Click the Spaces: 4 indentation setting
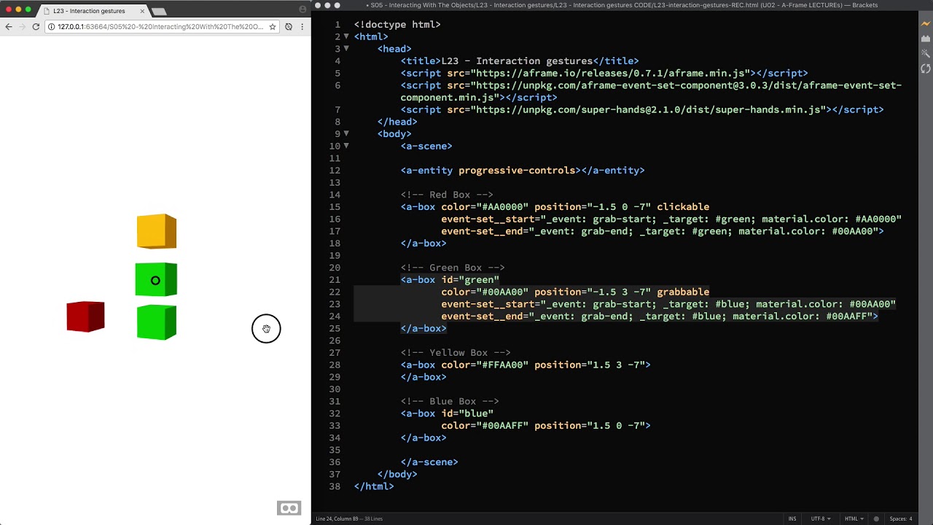Image resolution: width=933 pixels, height=525 pixels. (901, 519)
